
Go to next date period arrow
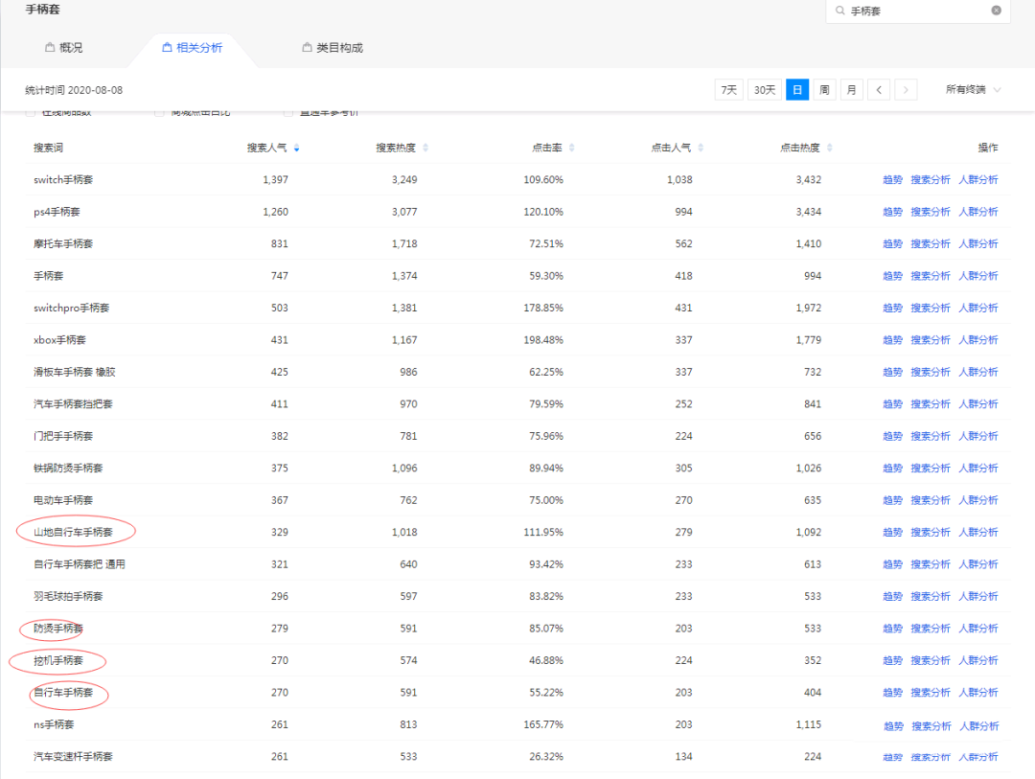(906, 90)
